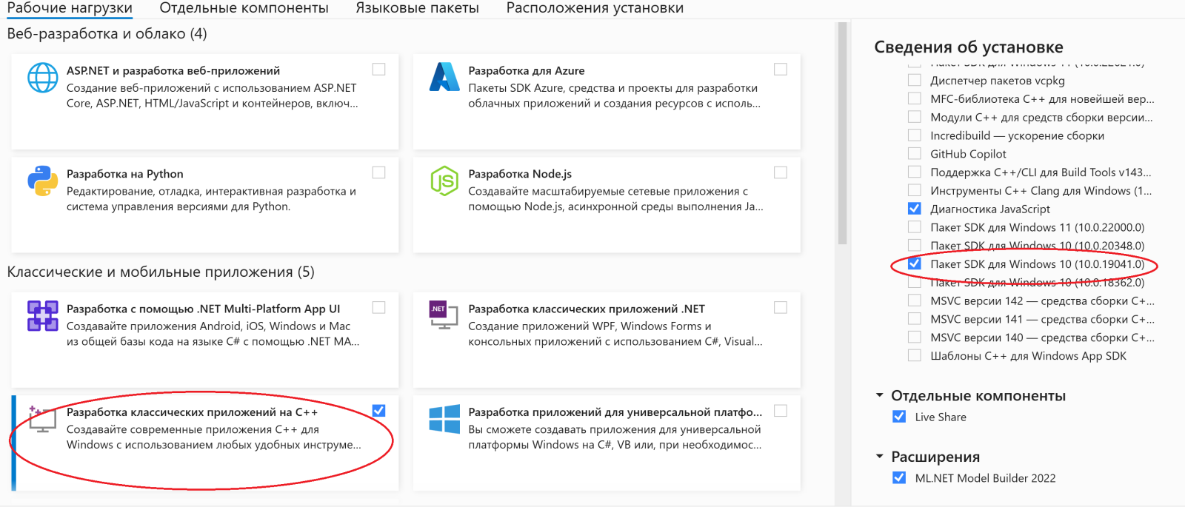Enable the ASP.NET web development workload checkbox

point(378,70)
